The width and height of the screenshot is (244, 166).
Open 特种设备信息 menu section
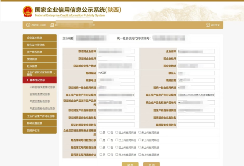click(x=40, y=123)
